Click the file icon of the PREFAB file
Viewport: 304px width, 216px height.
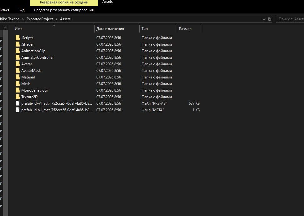[18, 103]
